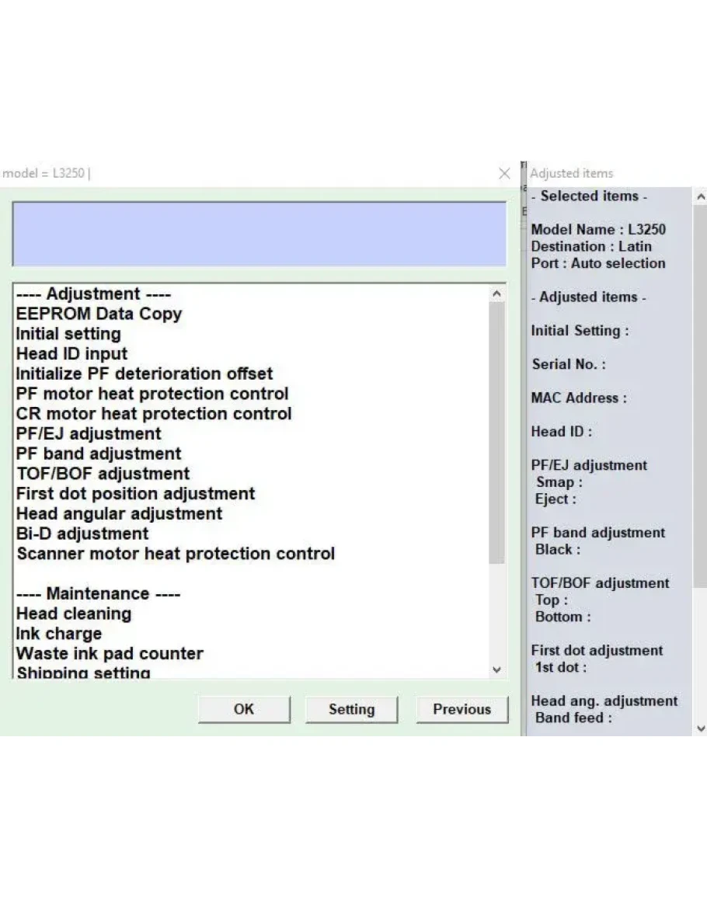Select CR motor heat protection control
This screenshot has height=897, width=707.
154,414
